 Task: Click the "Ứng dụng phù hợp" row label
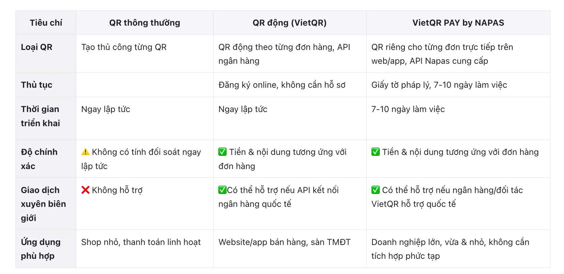coord(40,249)
